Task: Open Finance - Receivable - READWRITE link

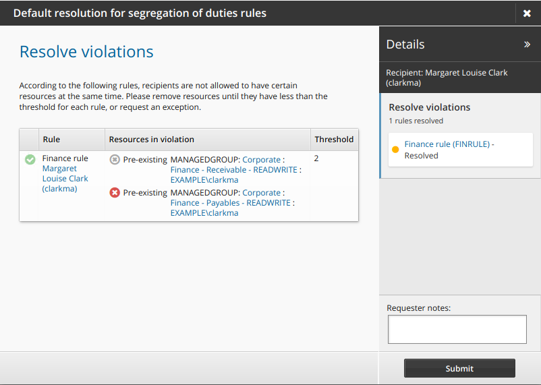Action: [233, 170]
